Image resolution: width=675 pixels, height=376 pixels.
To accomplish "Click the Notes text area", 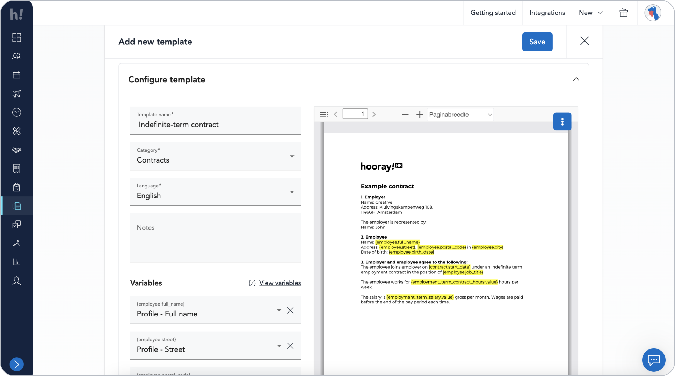I will (216, 238).
